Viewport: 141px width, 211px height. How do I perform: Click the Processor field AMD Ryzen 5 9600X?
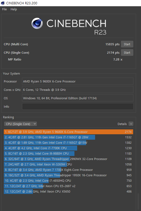click(x=78, y=81)
